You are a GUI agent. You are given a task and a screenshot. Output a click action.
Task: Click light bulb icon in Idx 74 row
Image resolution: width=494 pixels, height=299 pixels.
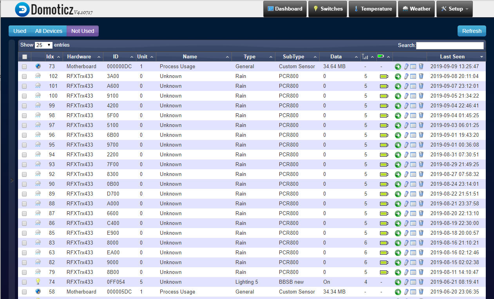click(x=38, y=281)
